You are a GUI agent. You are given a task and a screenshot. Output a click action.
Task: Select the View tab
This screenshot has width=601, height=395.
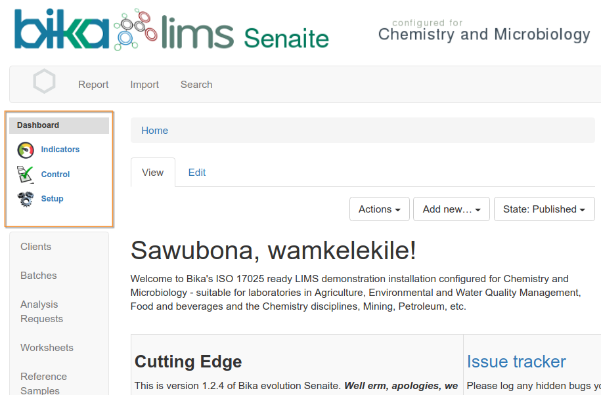[x=153, y=173]
